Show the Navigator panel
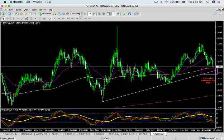224x140 pixels. tap(25, 14)
